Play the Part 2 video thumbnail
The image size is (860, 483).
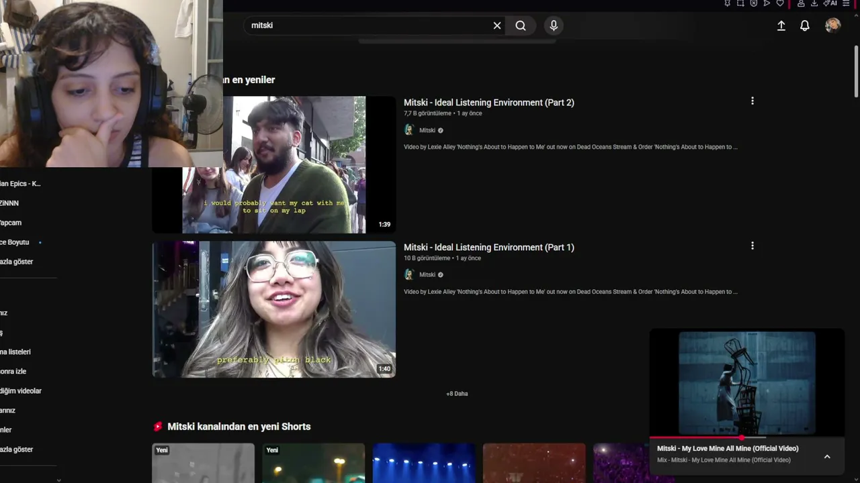(x=274, y=165)
